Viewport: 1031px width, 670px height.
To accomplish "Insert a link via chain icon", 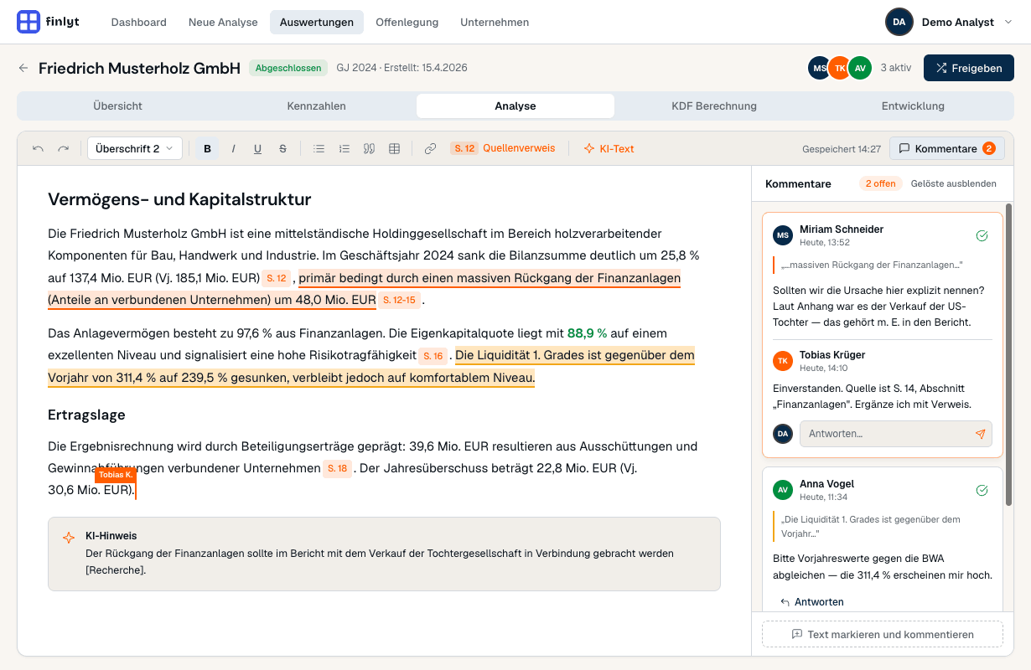I will [x=430, y=148].
